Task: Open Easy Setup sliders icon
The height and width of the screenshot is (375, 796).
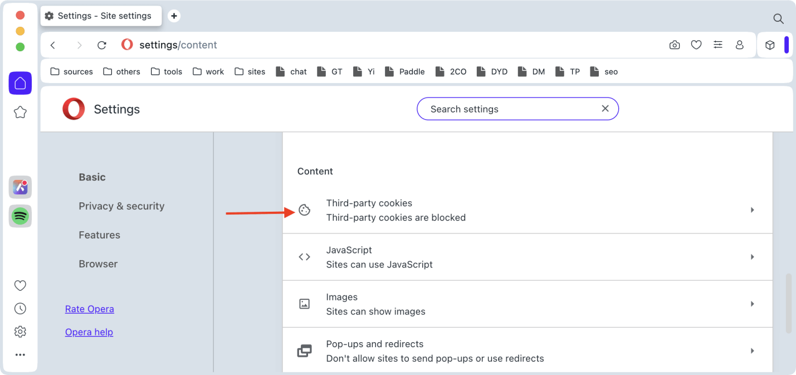Action: (718, 45)
